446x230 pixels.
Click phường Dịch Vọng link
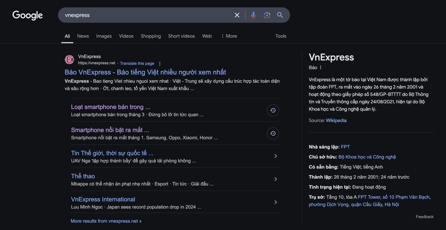[329, 204]
